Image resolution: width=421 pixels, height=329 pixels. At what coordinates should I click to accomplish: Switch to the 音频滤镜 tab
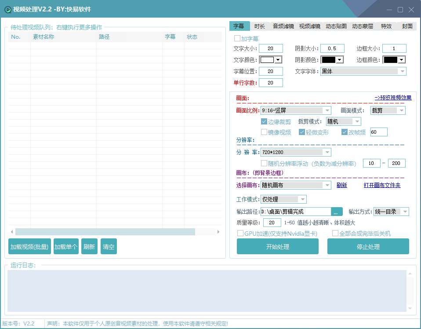283,26
